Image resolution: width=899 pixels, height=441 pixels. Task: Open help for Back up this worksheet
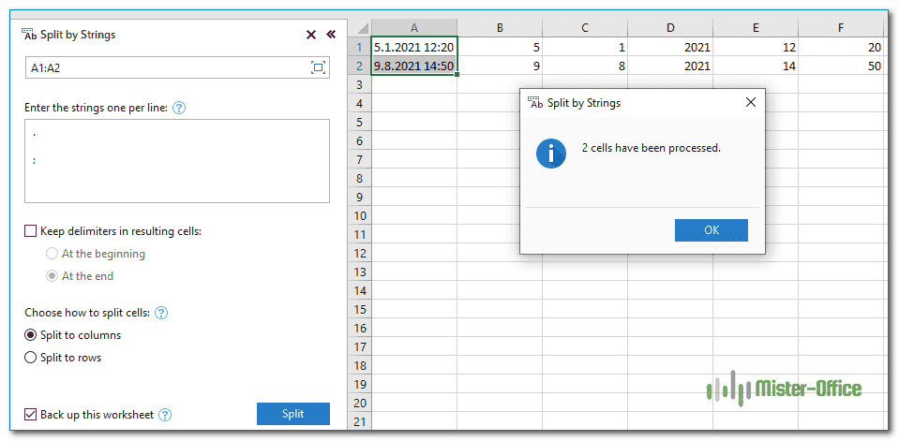pyautogui.click(x=165, y=414)
